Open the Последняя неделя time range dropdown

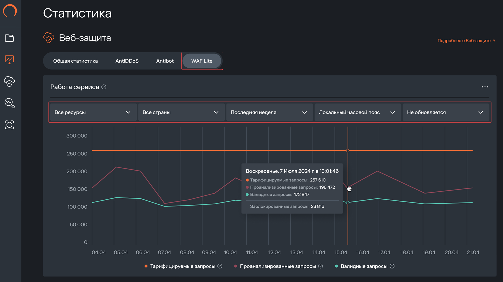tap(269, 112)
